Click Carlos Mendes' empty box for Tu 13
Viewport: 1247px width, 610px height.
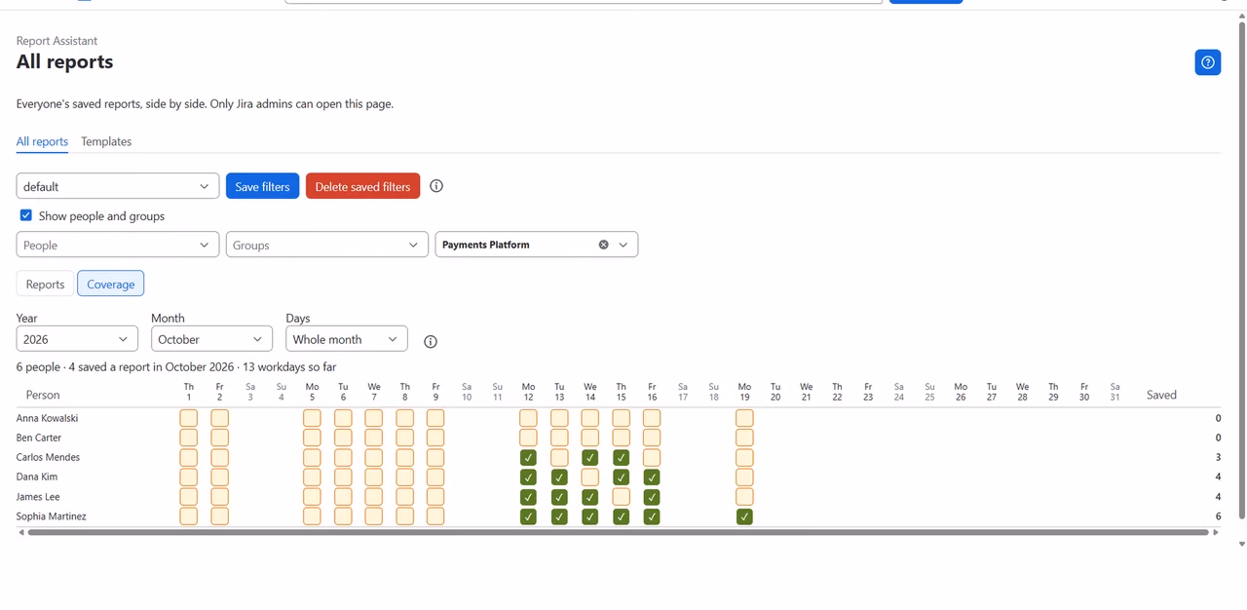coord(559,457)
